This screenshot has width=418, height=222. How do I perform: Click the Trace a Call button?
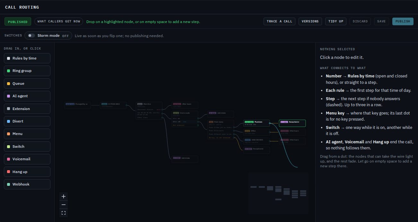click(x=279, y=21)
